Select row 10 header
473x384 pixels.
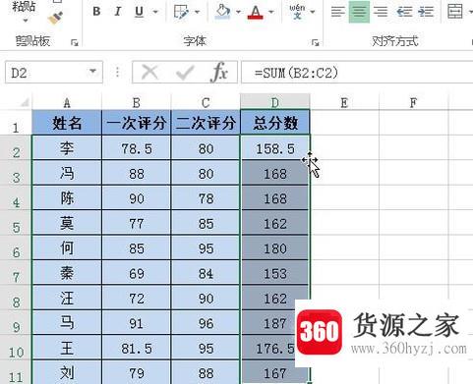pyautogui.click(x=16, y=348)
